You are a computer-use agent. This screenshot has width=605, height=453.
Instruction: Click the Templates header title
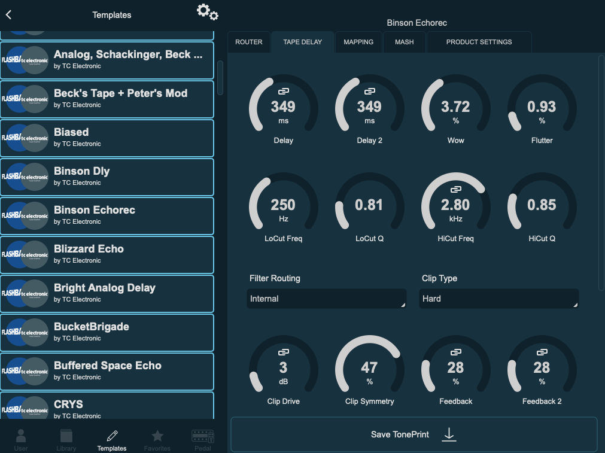click(112, 15)
